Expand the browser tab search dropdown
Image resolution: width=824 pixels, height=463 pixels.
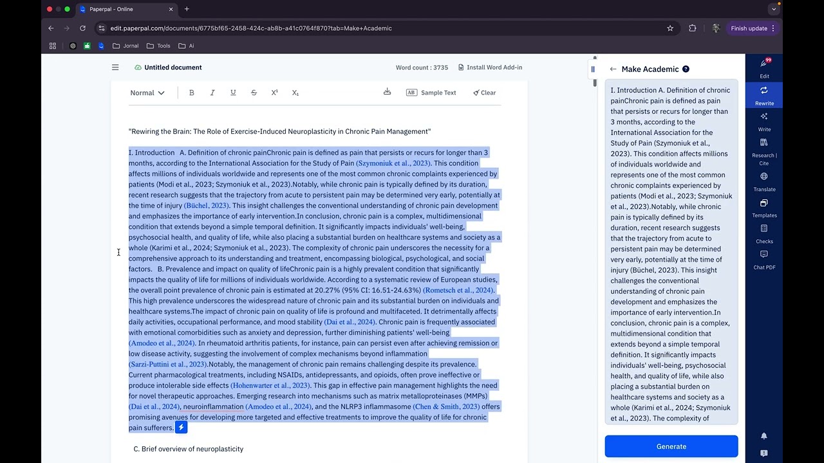pos(774,9)
